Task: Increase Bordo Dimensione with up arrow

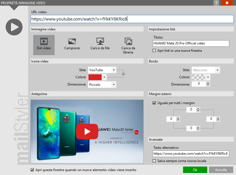Action: point(208,83)
